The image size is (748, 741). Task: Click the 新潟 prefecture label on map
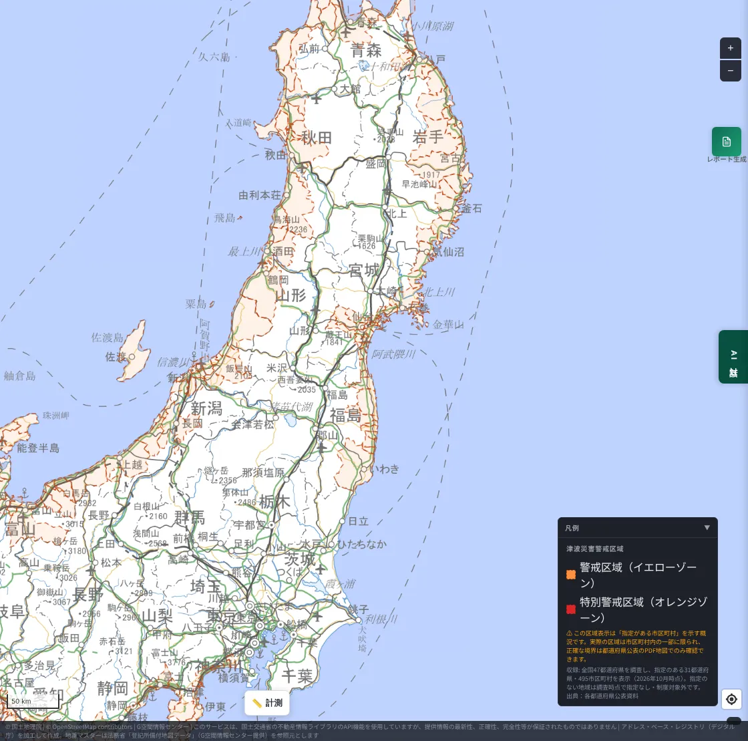[x=206, y=409]
